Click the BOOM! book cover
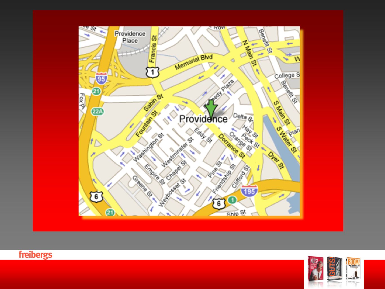 click(353, 269)
